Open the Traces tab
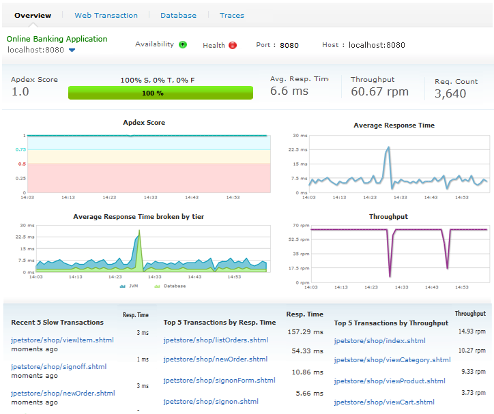 tap(232, 16)
